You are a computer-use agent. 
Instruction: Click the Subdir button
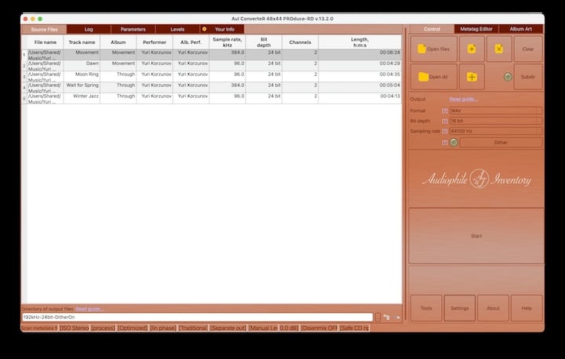click(x=528, y=77)
